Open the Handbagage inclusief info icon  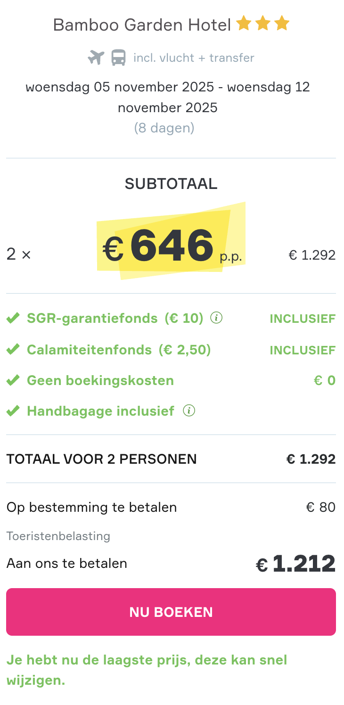(189, 410)
